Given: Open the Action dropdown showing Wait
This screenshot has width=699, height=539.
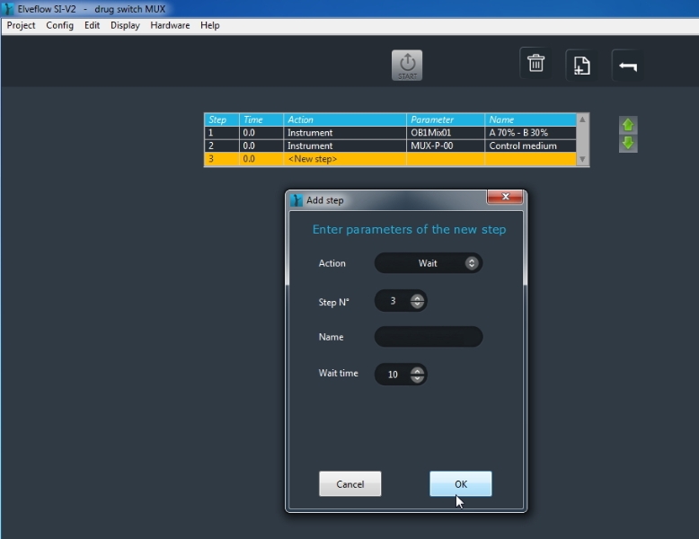Looking at the screenshot, I should pos(429,263).
